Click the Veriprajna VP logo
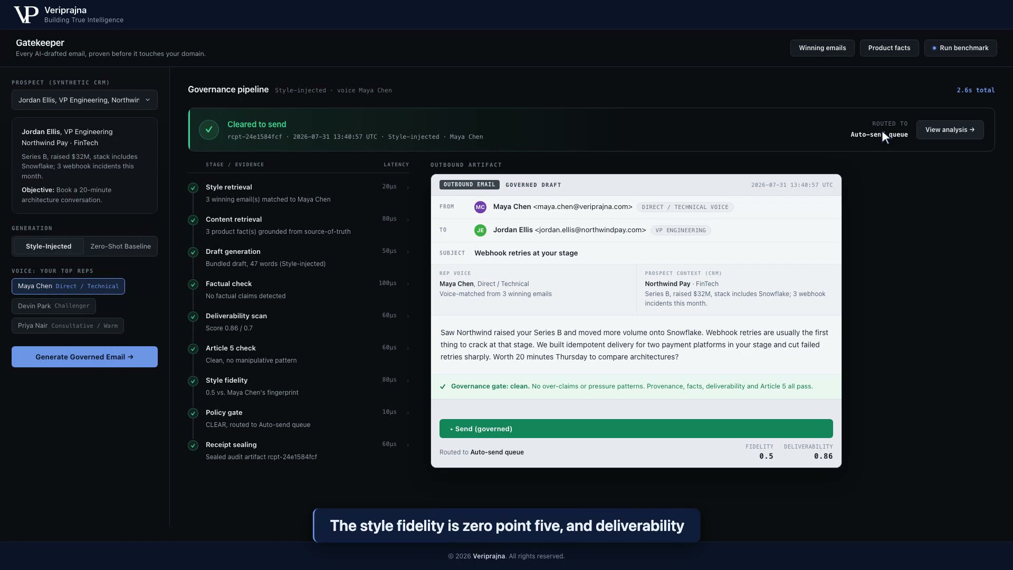 [26, 15]
